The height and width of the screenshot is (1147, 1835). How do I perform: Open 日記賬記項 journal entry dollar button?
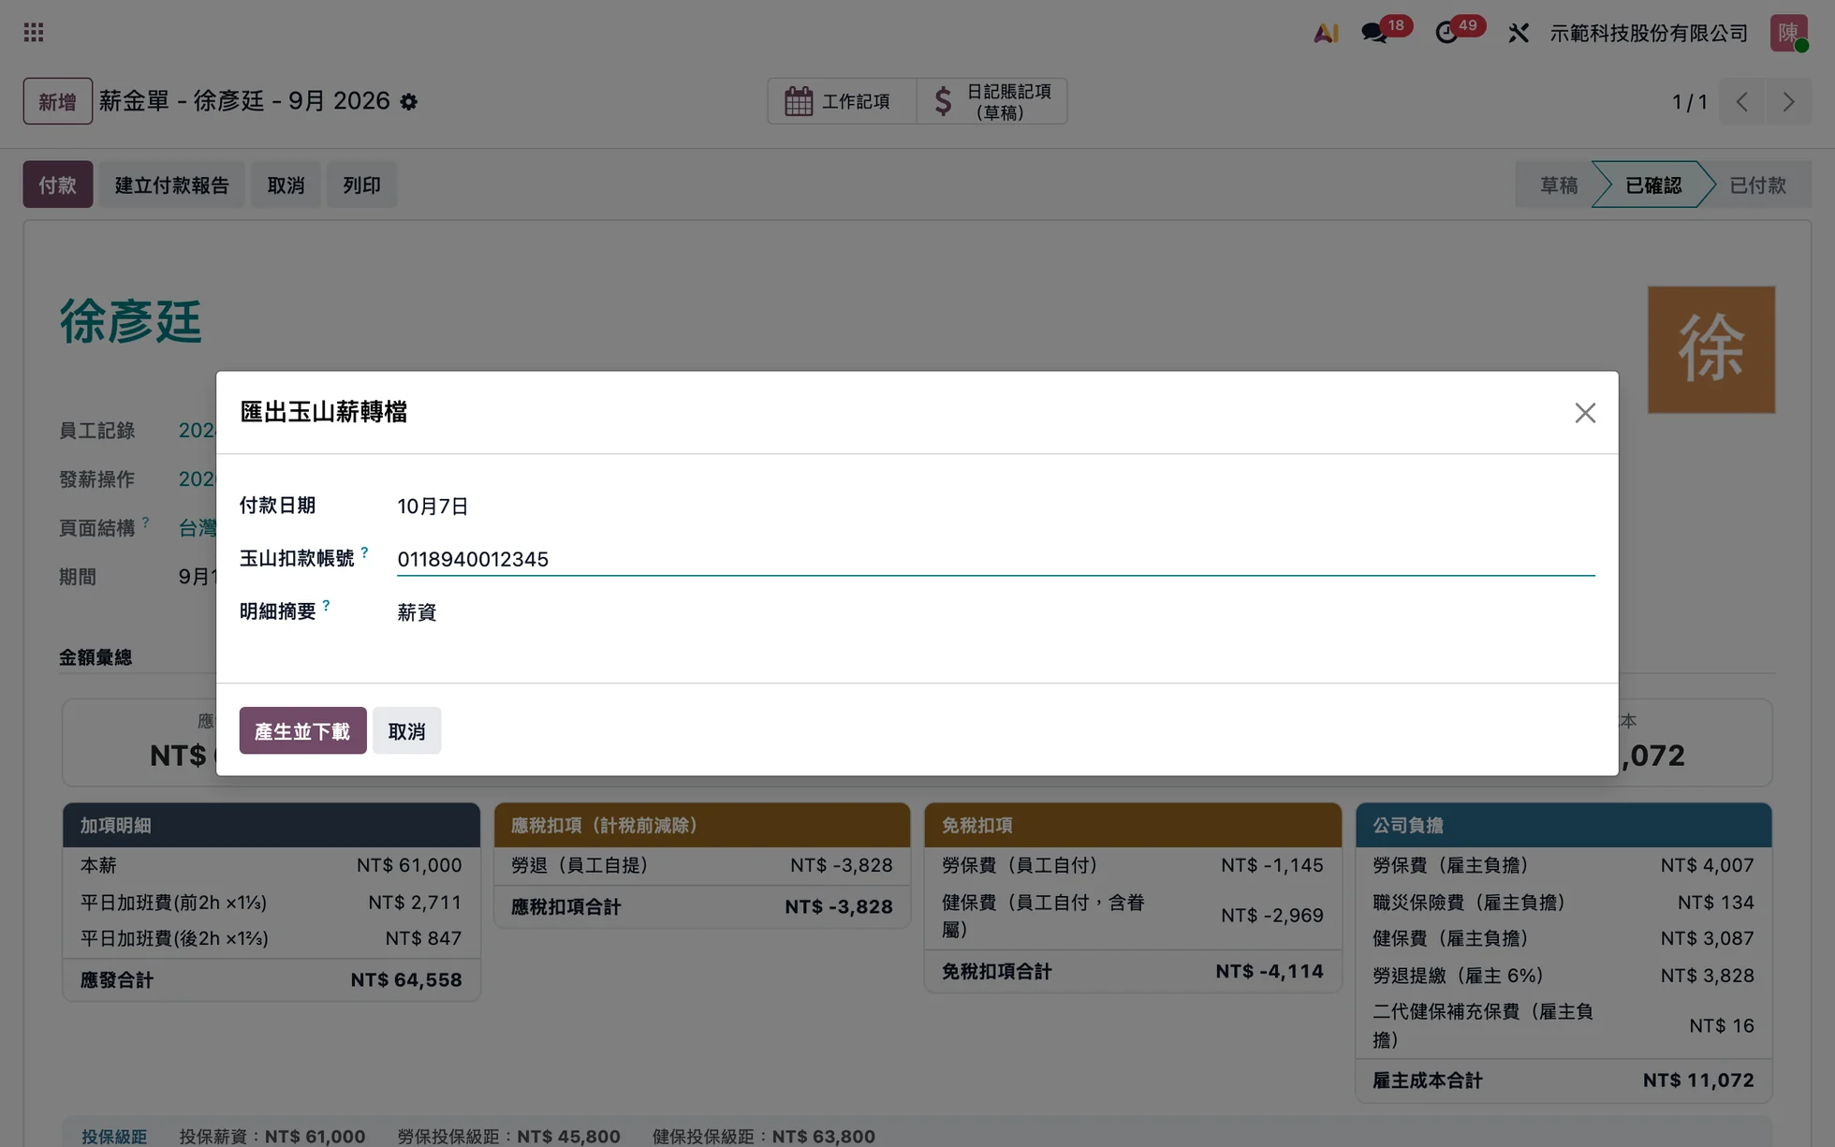pyautogui.click(x=991, y=101)
